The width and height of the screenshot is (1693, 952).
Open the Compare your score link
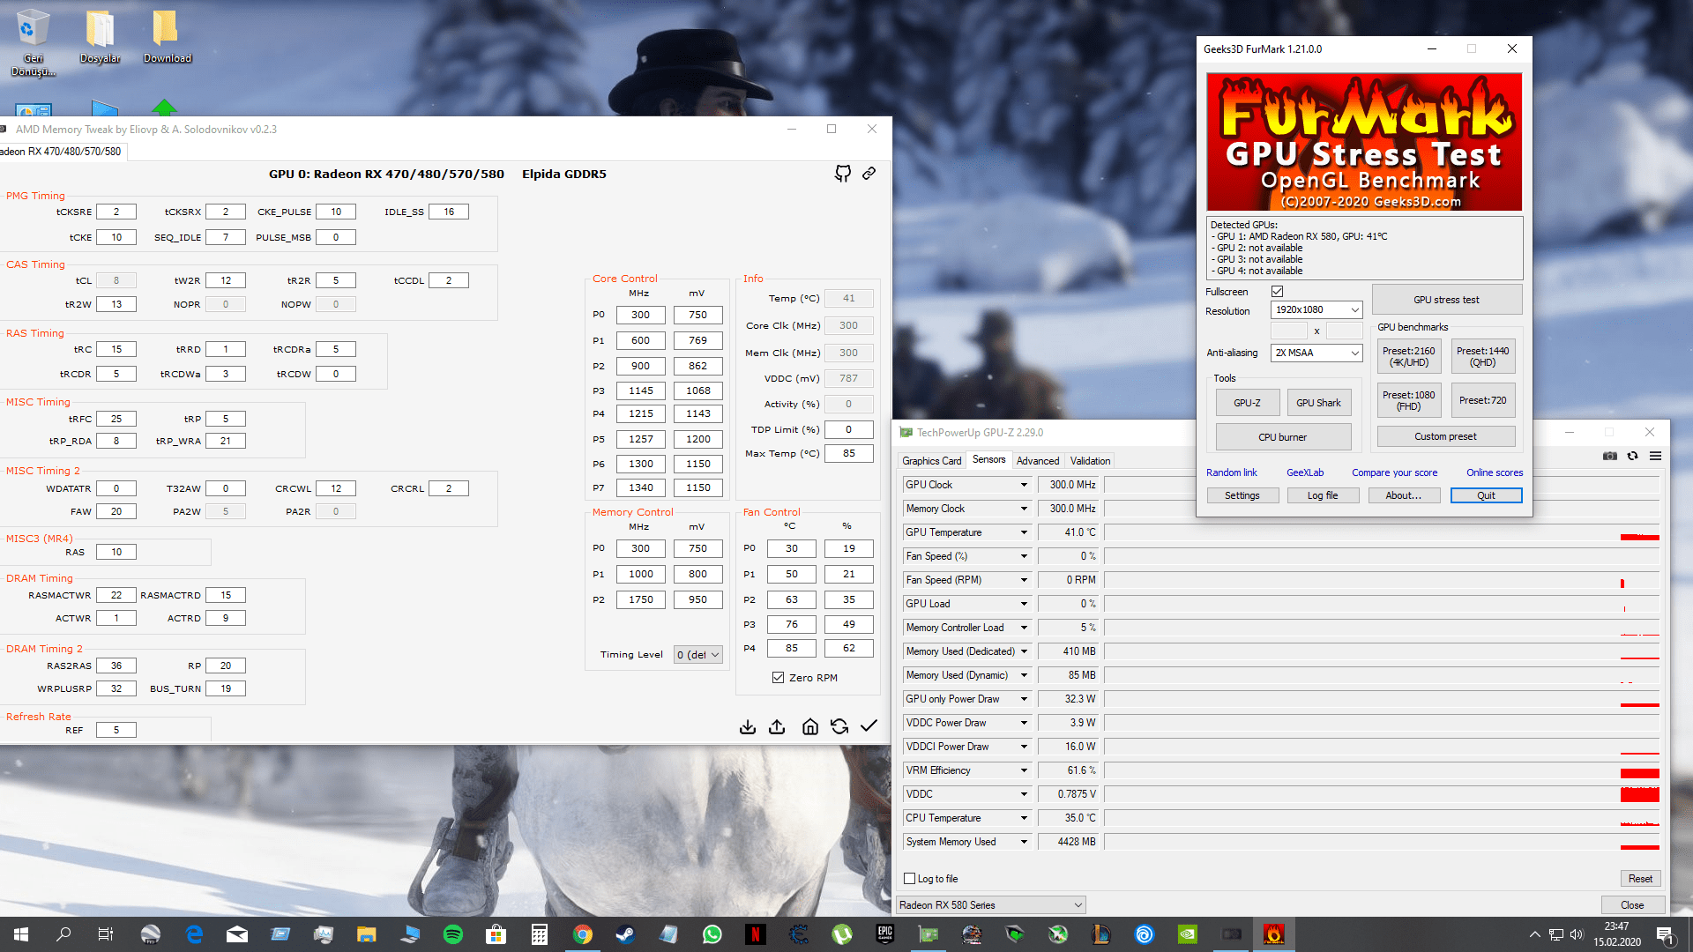click(x=1394, y=472)
